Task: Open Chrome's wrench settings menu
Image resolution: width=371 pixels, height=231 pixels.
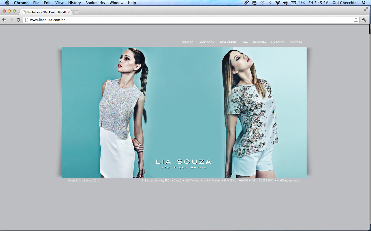Action: 364,20
